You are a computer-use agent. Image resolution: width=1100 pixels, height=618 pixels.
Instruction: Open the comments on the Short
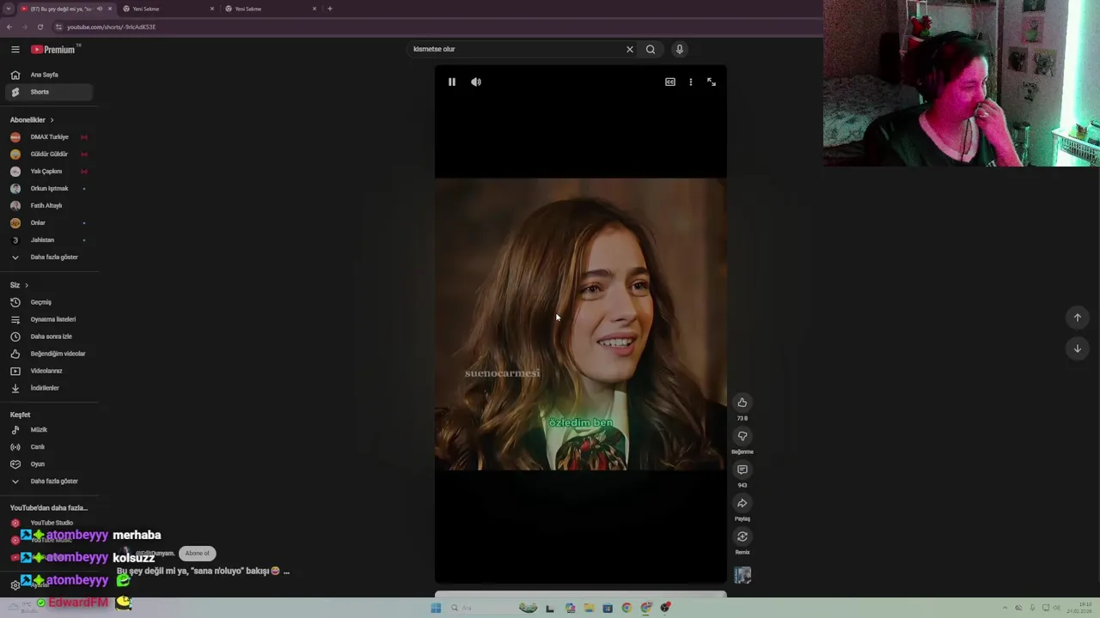pyautogui.click(x=742, y=470)
